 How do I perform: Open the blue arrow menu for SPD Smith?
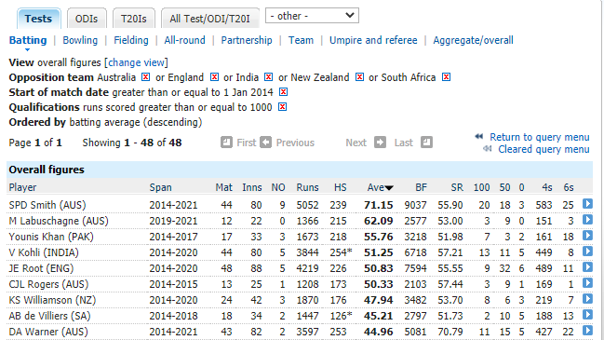coord(587,204)
